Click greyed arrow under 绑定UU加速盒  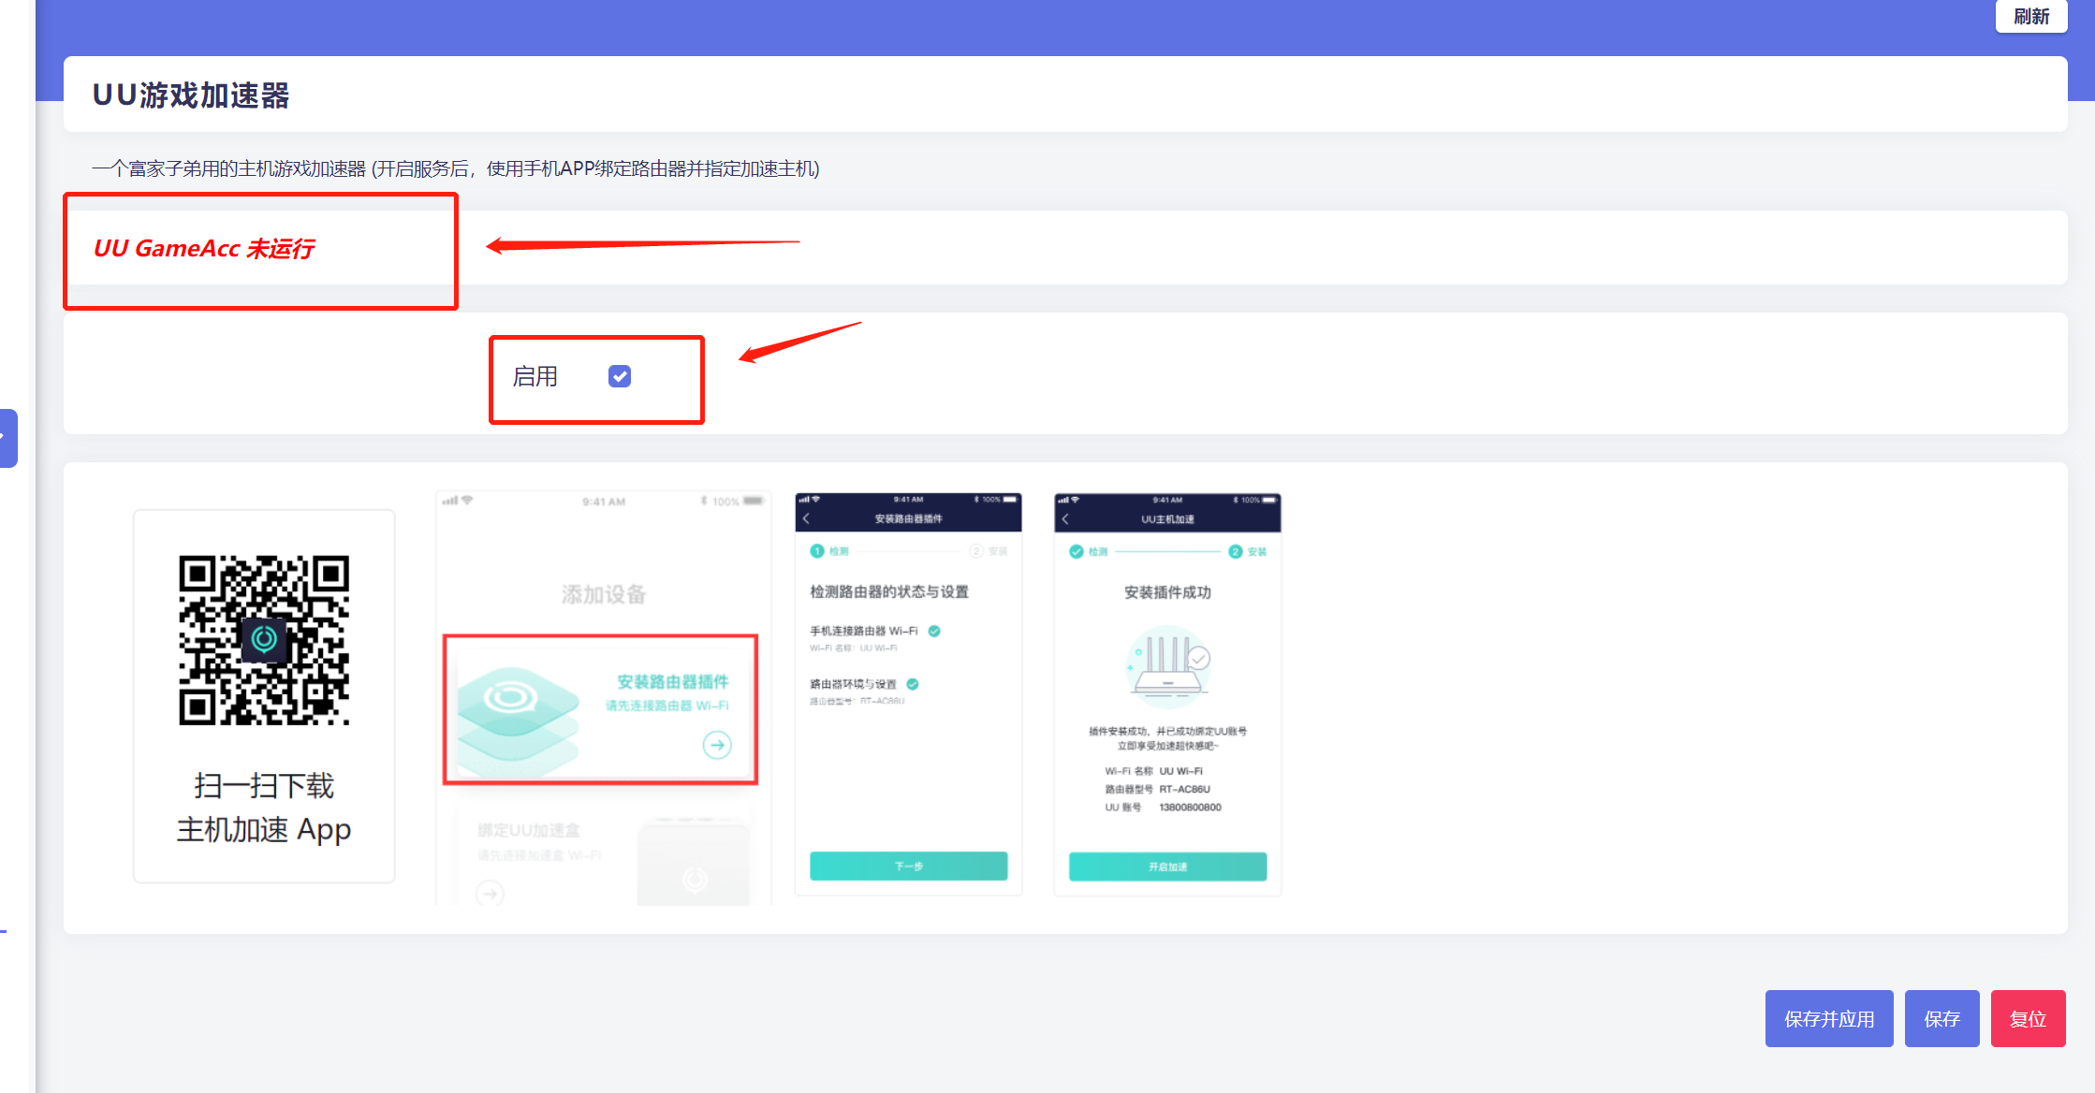click(490, 894)
